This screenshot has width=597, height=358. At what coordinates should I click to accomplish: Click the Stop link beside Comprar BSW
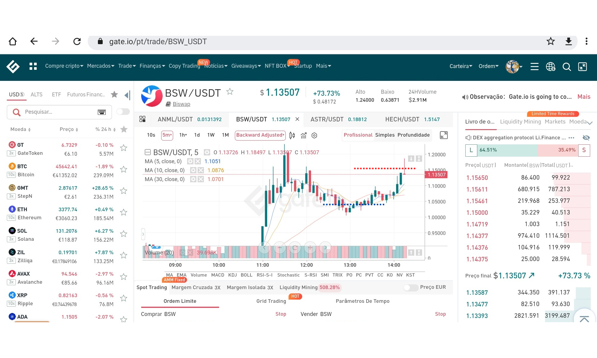281,314
